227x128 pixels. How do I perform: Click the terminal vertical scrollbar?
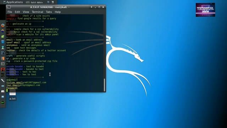pos(105,85)
